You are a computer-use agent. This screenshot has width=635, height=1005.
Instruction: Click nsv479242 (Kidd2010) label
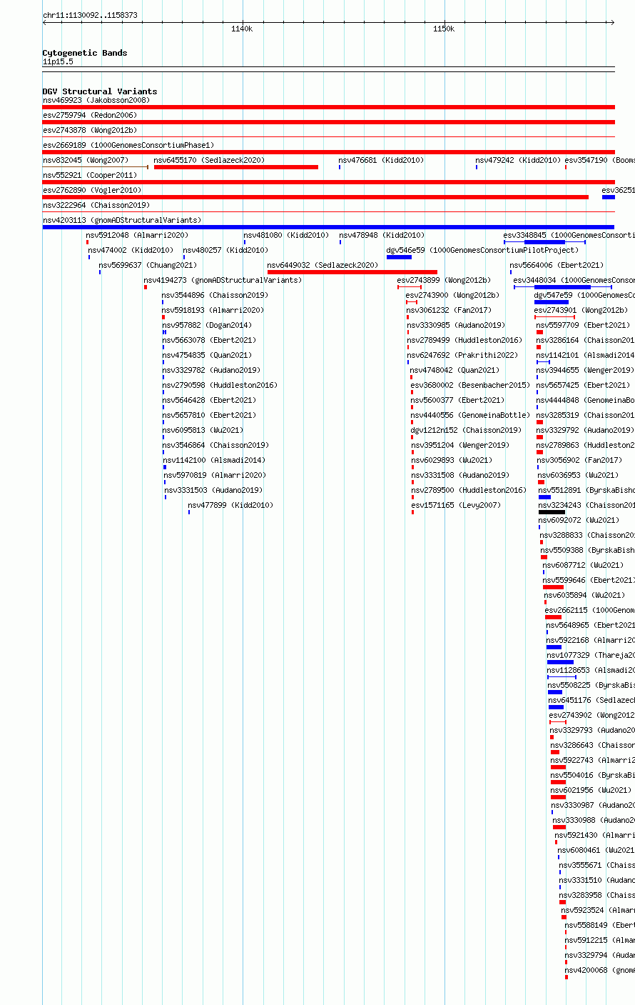click(518, 160)
